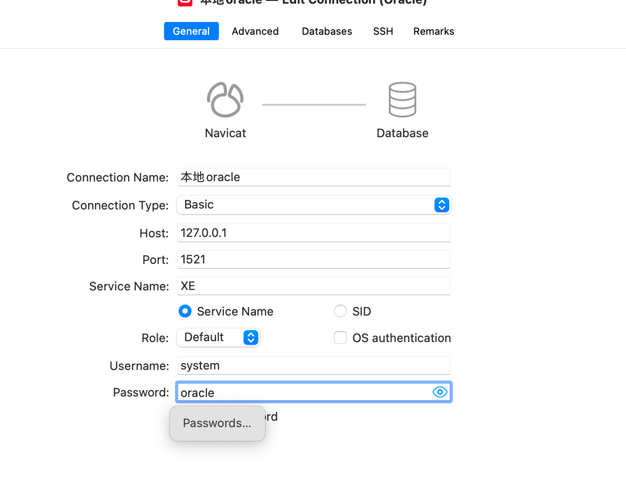This screenshot has height=493, width=626.
Task: Click the Connection Type label text
Action: [120, 205]
